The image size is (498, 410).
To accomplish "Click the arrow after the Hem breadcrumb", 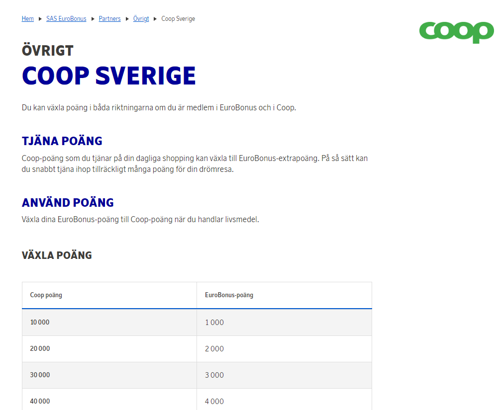I will (40, 19).
